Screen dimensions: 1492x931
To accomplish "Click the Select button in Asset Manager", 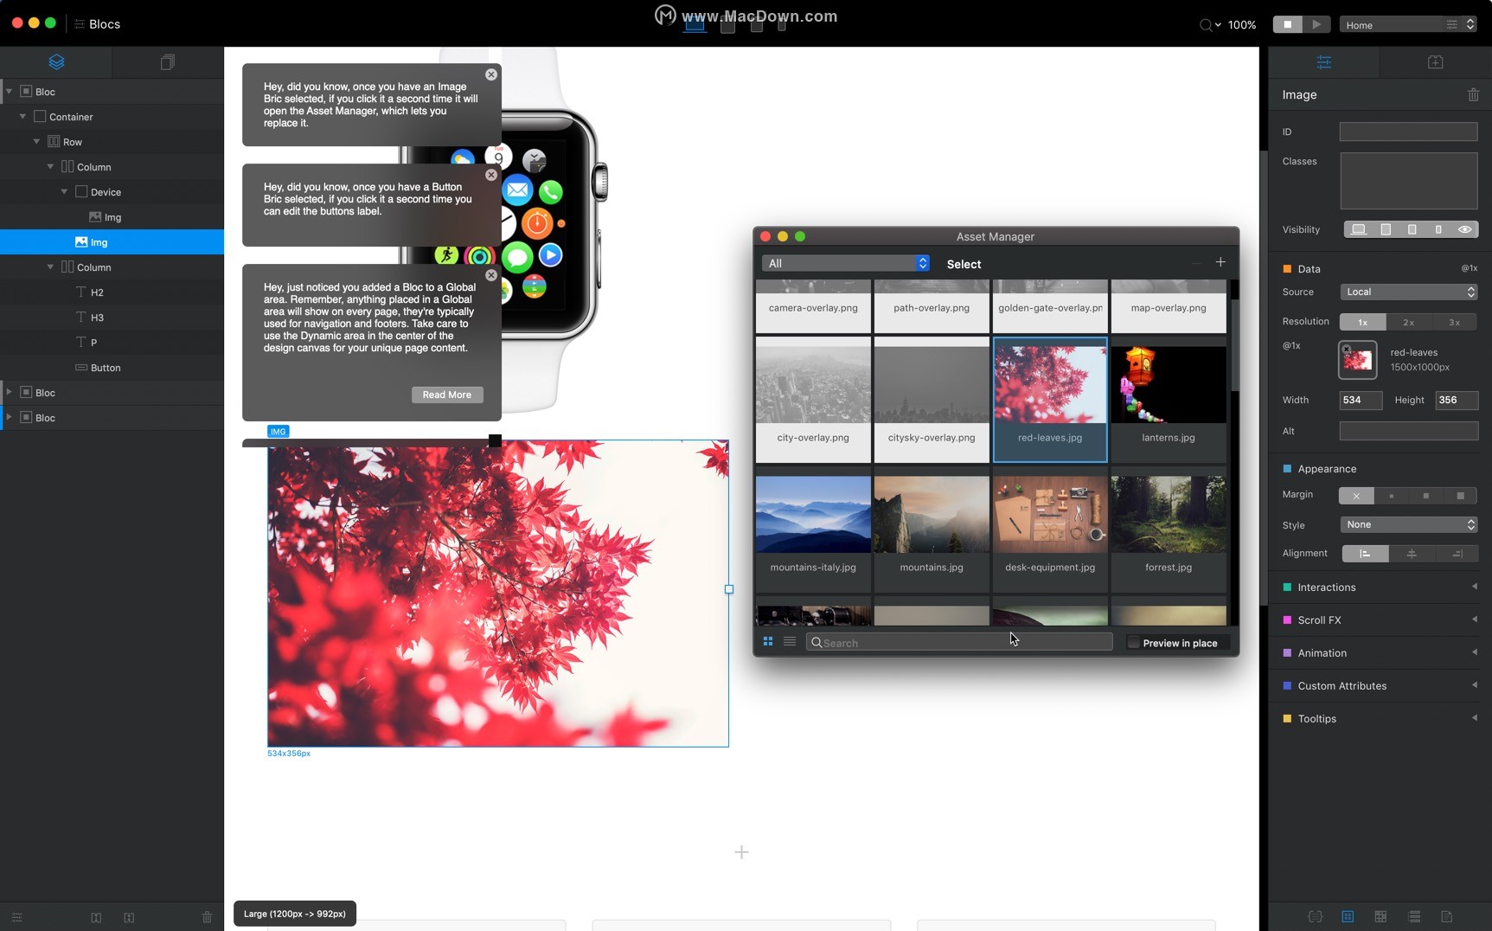I will point(964,265).
